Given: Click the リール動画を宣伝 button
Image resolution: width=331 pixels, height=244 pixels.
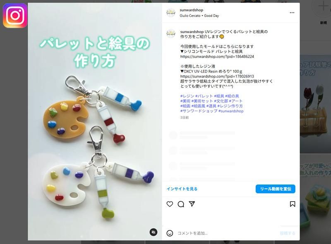Looking at the screenshot, I should click(x=276, y=189).
